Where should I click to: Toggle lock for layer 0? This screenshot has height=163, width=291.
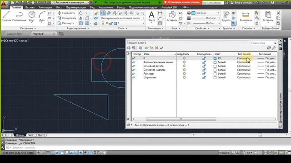click(x=204, y=58)
